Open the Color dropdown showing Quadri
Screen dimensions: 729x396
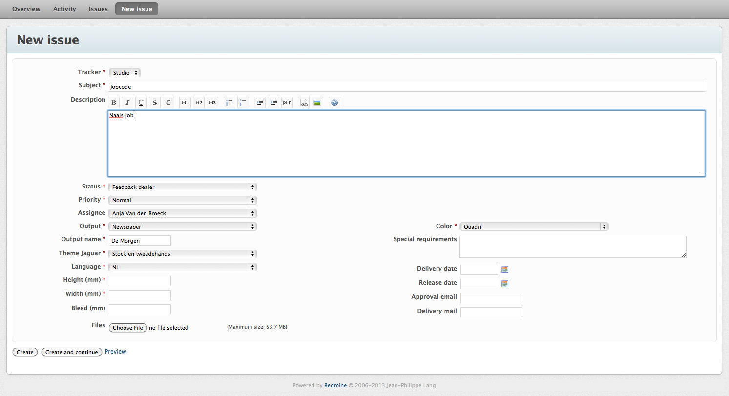point(534,227)
